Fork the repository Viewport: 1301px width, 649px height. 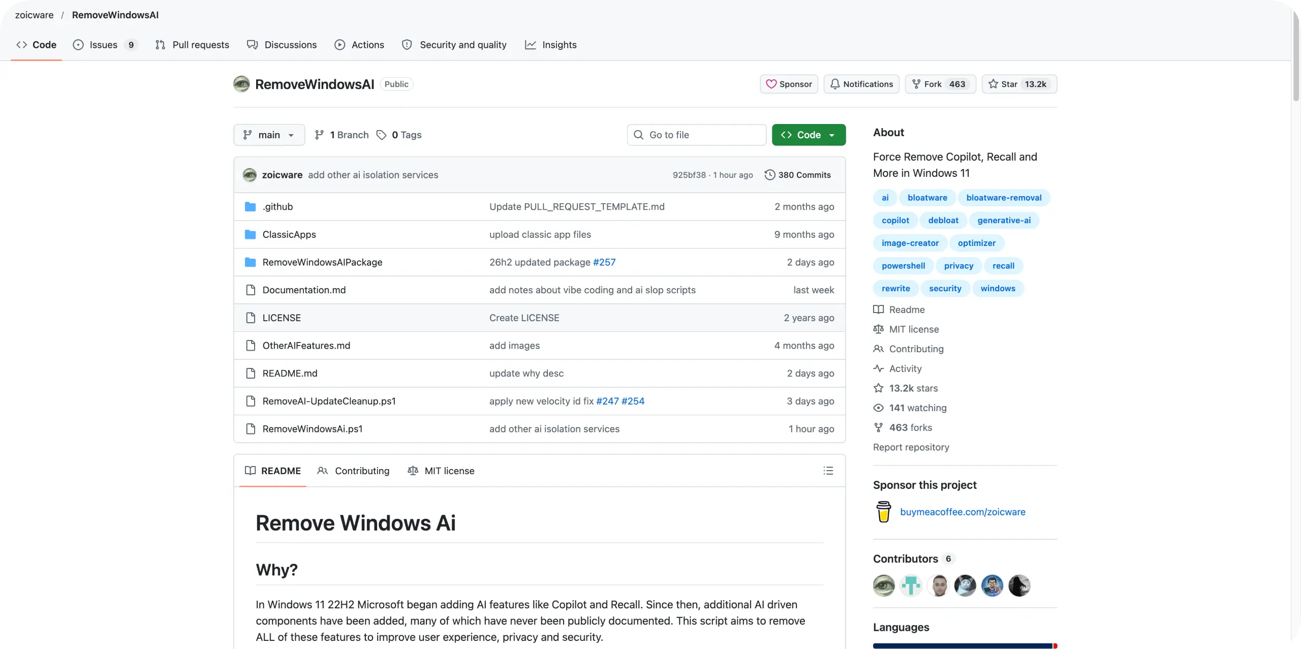[940, 84]
